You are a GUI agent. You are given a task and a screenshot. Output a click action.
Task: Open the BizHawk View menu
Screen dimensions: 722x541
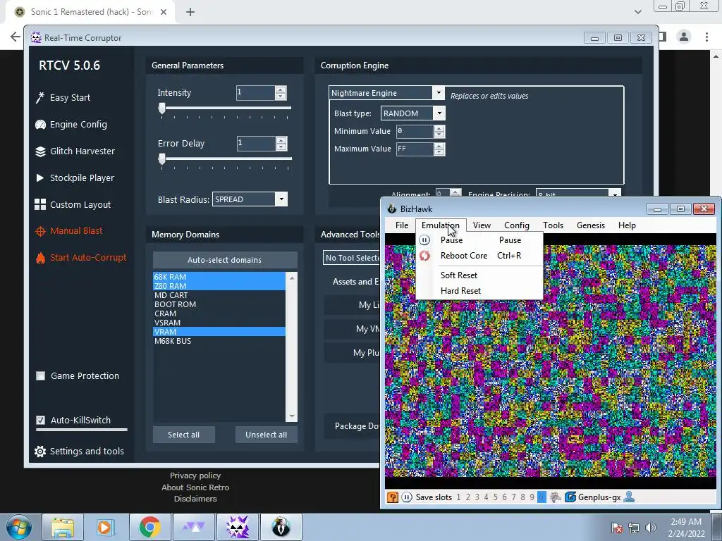(x=482, y=225)
